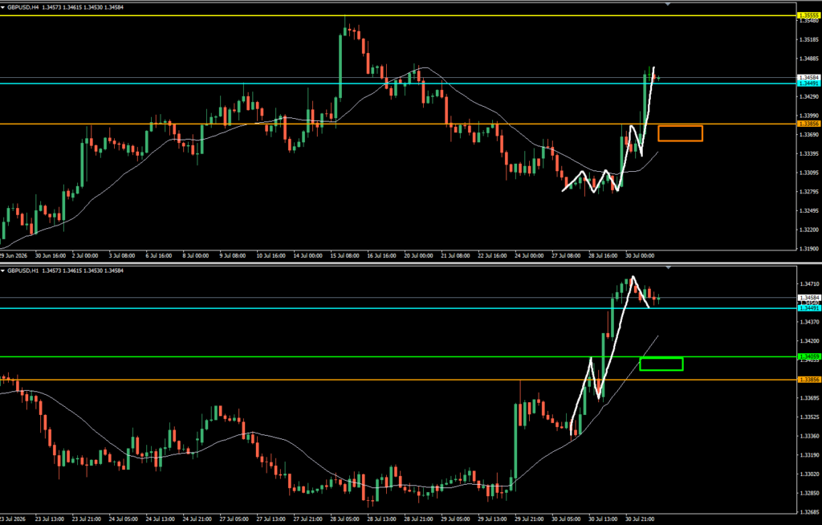This screenshot has height=525, width=822.
Task: Click the 27 Jul 08:00 time label
Action: click(x=566, y=256)
